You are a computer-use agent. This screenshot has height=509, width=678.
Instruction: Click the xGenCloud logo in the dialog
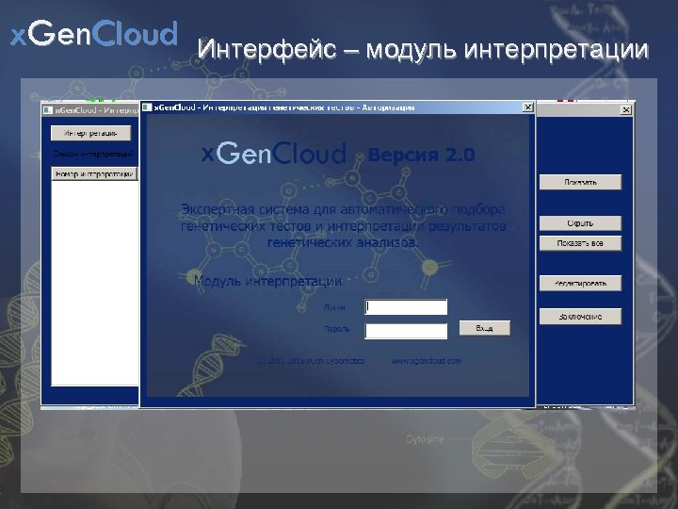click(x=274, y=153)
